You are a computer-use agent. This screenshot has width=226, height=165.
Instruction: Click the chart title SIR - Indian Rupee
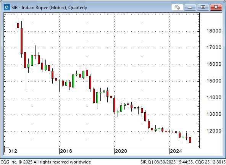(x=49, y=8)
